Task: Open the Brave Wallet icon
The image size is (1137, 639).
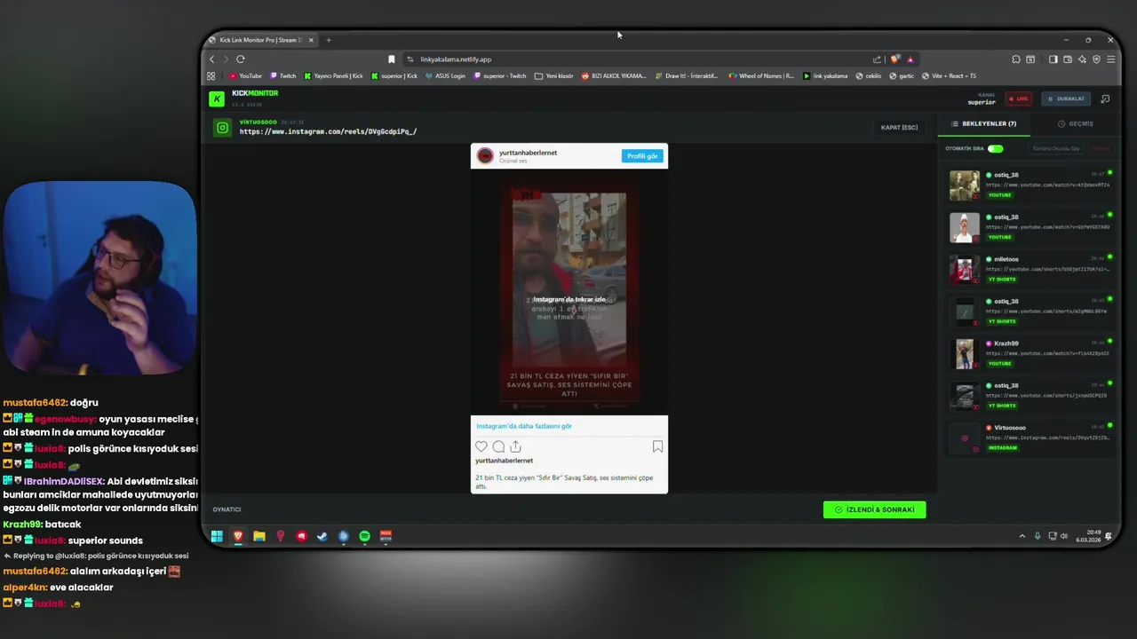Action: click(x=1067, y=59)
